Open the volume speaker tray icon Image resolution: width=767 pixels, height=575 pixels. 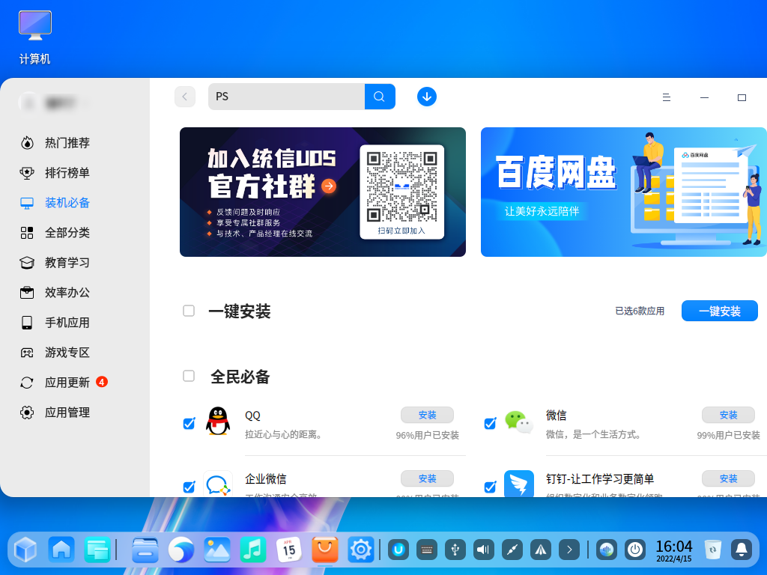tap(483, 550)
